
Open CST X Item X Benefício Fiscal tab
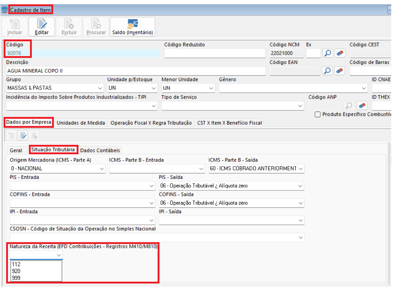pyautogui.click(x=229, y=123)
